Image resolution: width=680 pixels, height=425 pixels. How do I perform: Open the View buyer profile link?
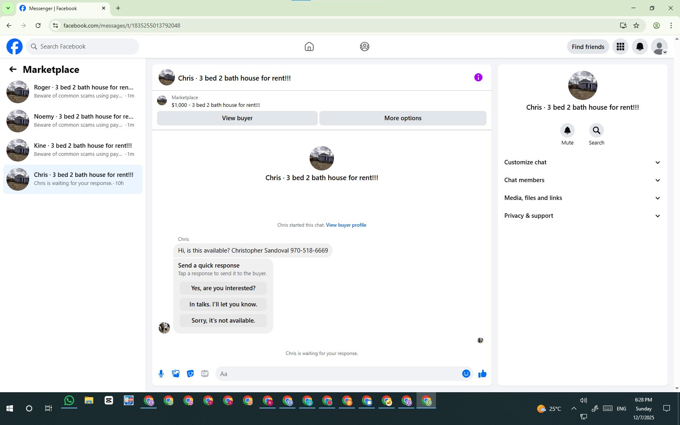[x=346, y=225]
